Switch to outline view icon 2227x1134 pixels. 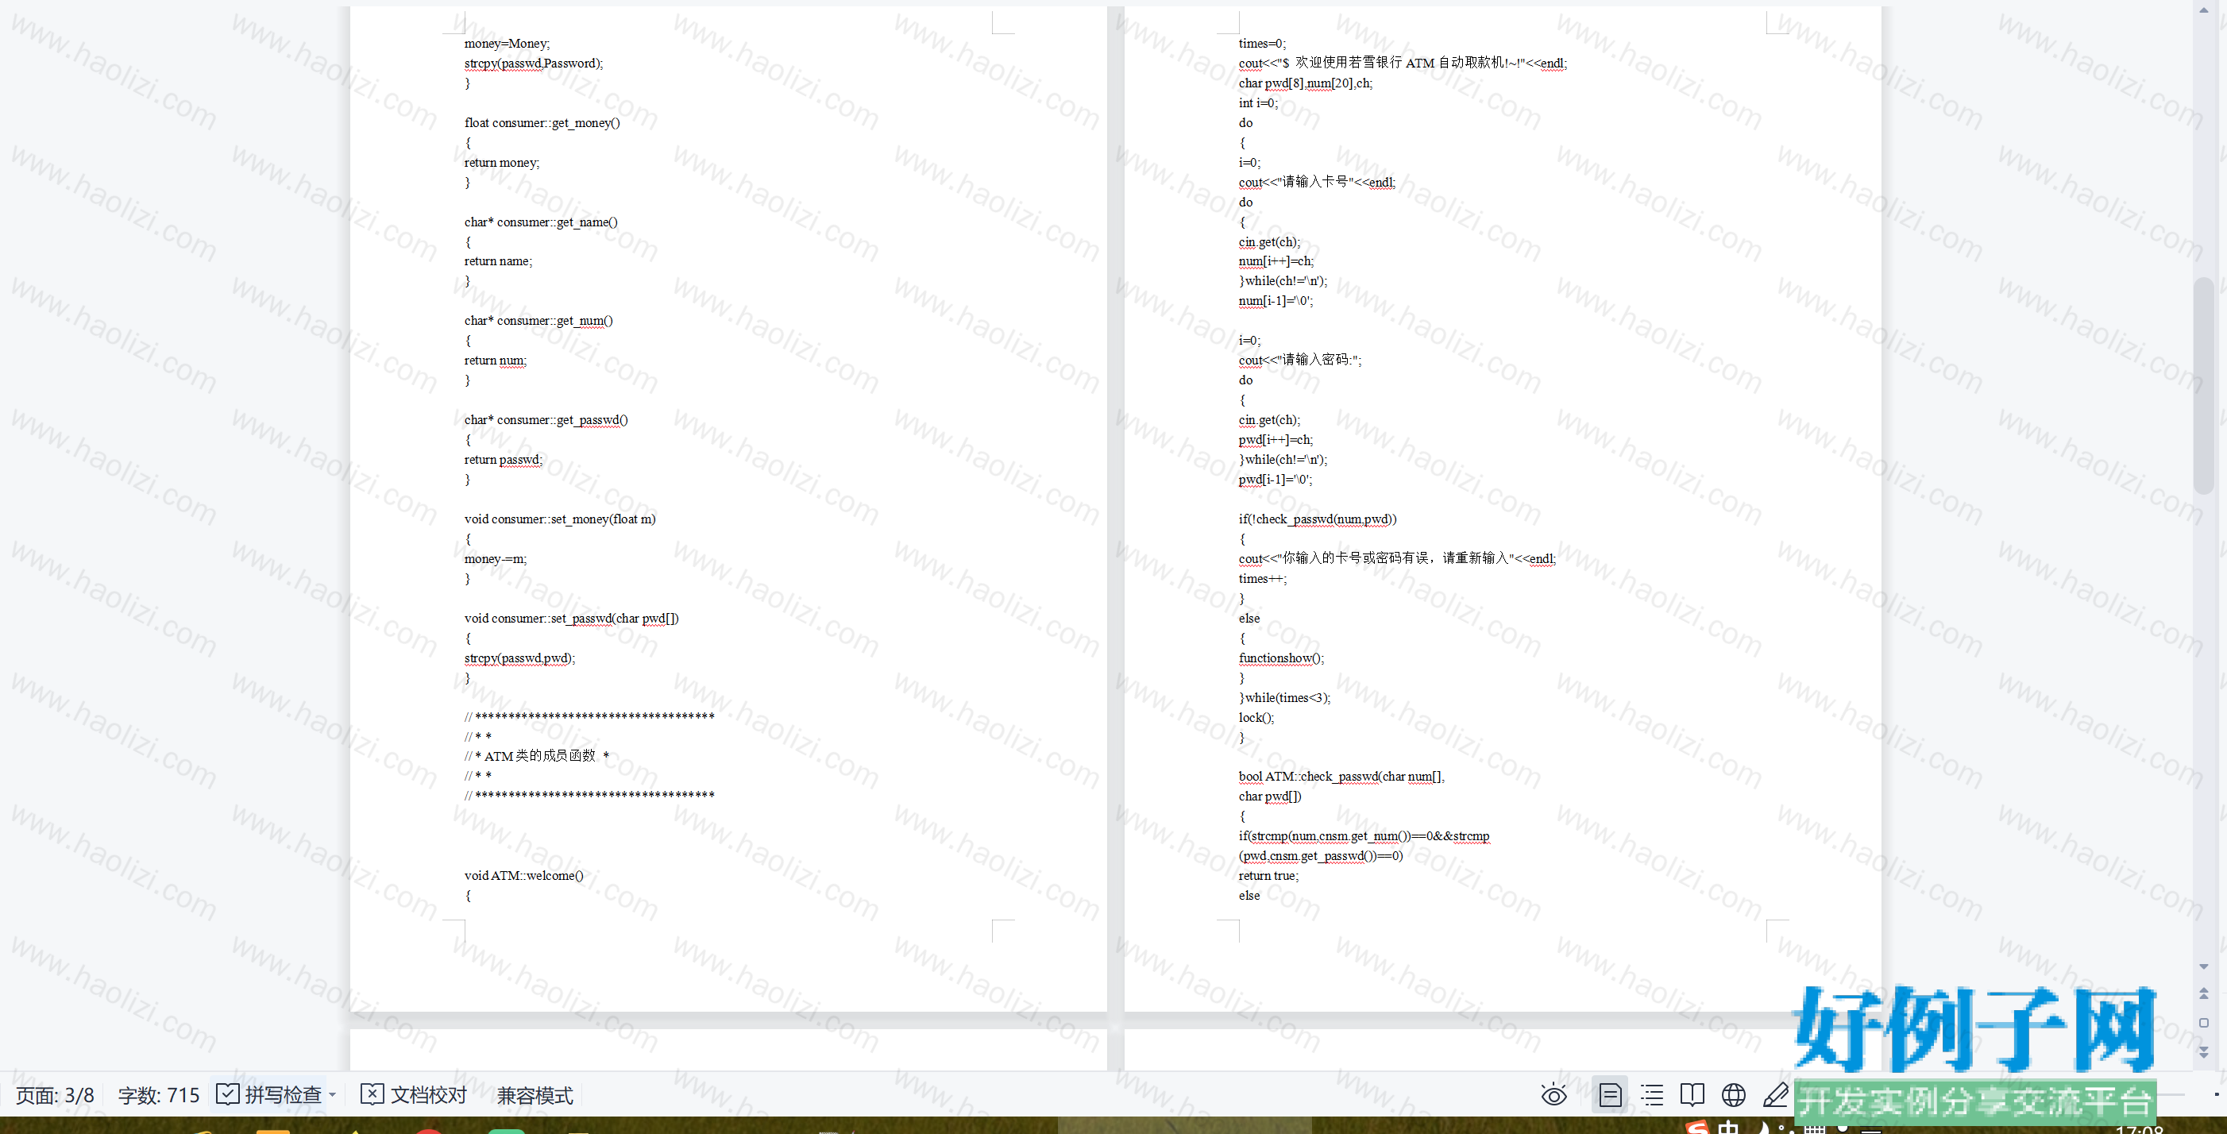point(1652,1095)
